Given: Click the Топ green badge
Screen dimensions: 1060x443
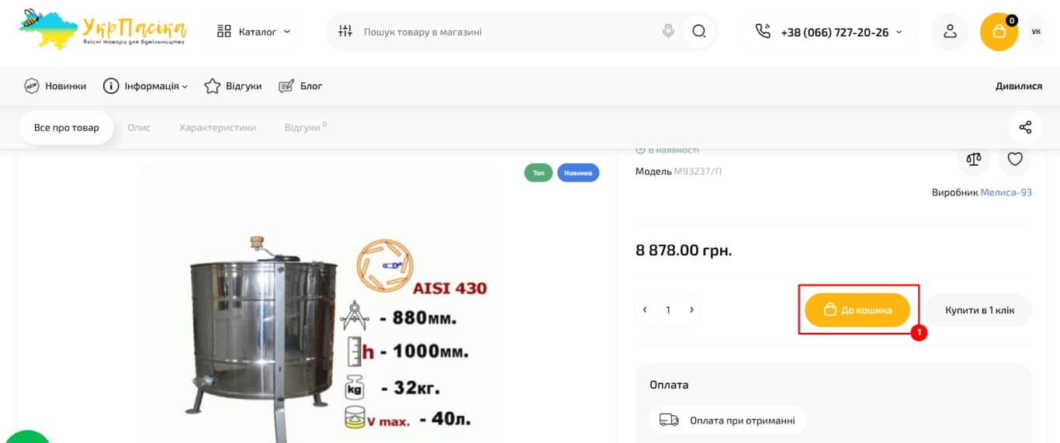Looking at the screenshot, I should coord(539,173).
